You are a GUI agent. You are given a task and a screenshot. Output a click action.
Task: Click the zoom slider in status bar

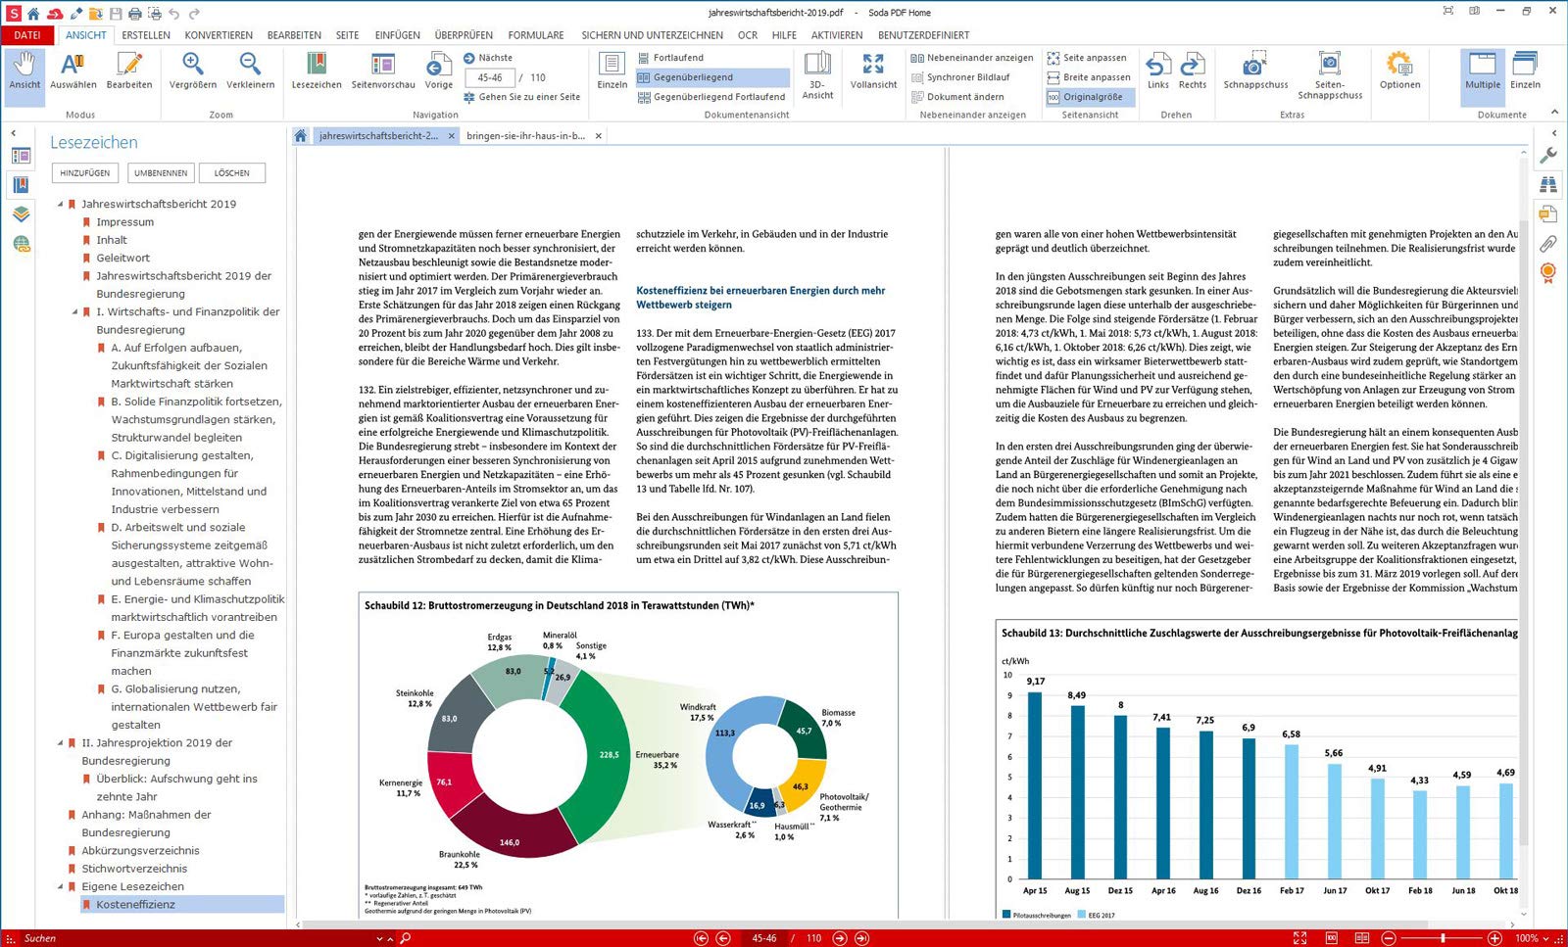tap(1443, 938)
